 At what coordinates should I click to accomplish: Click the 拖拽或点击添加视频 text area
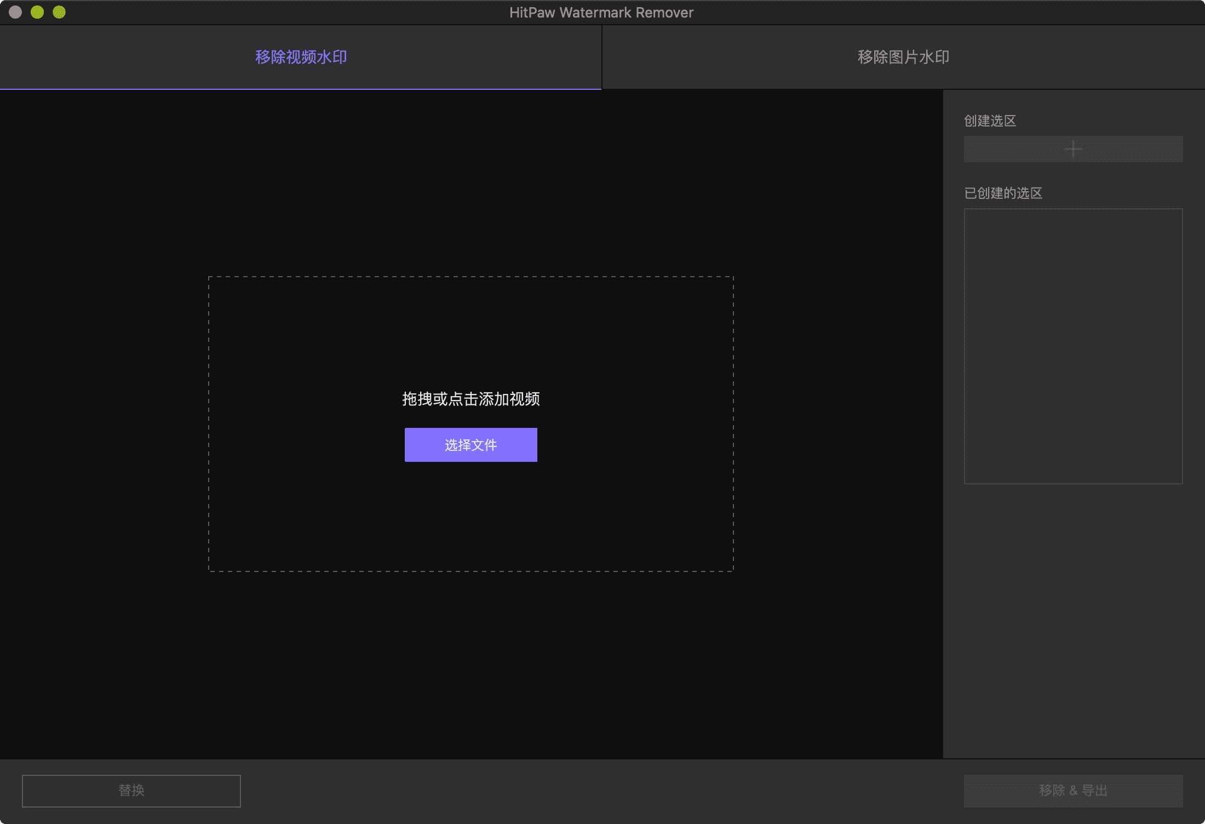(x=470, y=399)
